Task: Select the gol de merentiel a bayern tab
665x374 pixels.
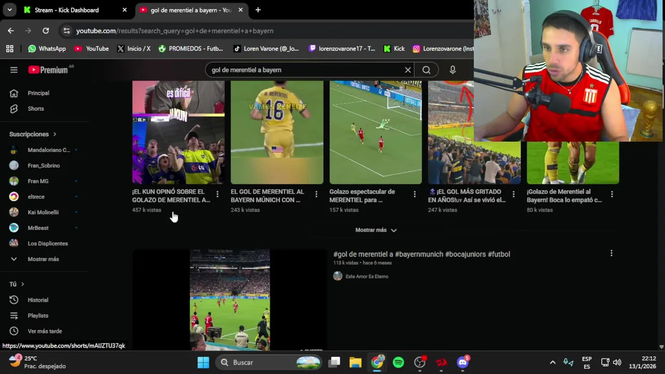Action: [x=191, y=10]
